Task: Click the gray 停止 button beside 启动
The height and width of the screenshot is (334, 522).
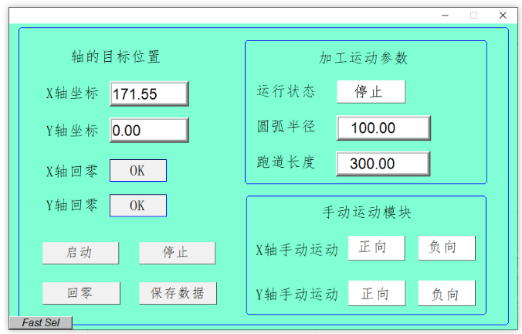Action: point(177,253)
